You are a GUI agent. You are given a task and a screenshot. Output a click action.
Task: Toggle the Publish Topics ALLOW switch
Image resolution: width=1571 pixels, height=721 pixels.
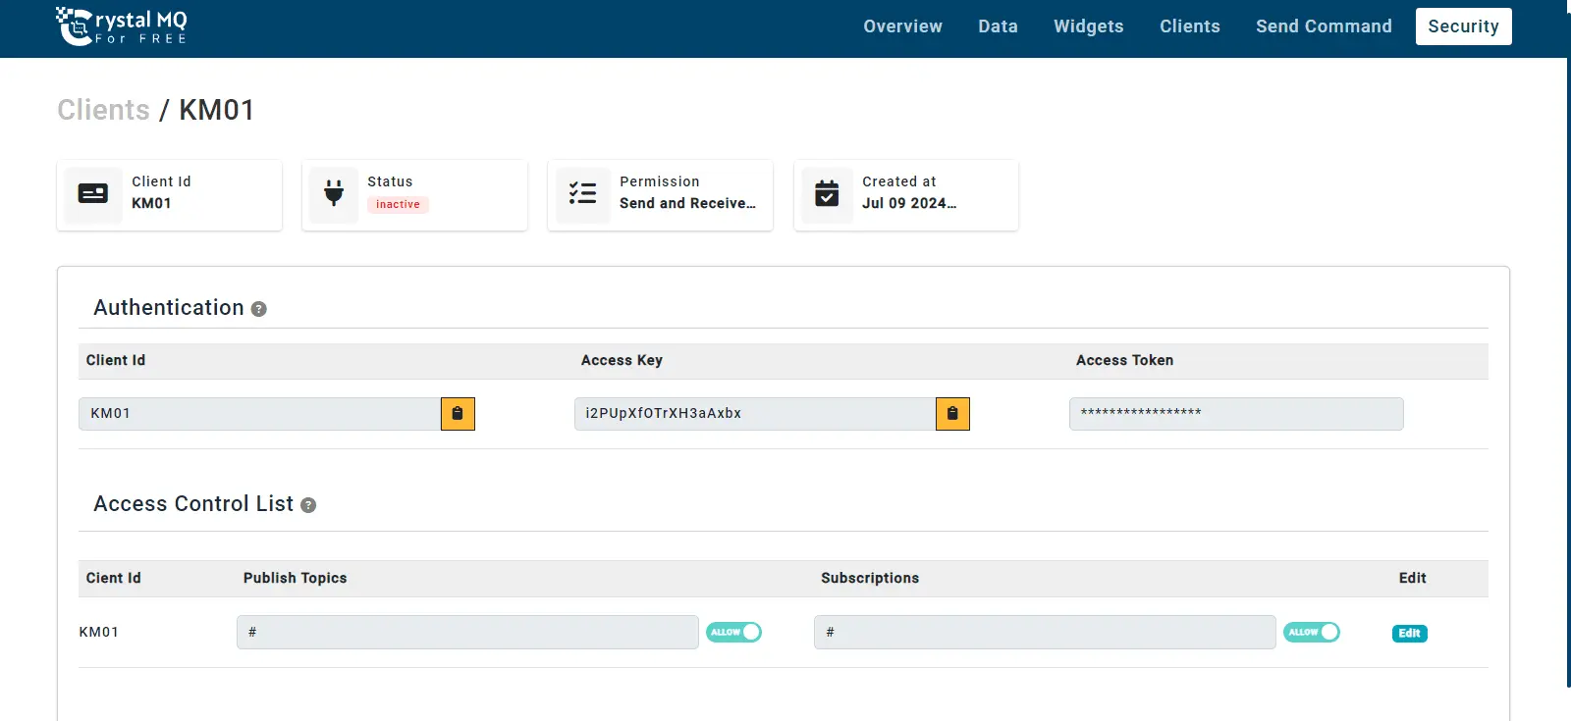coord(733,633)
